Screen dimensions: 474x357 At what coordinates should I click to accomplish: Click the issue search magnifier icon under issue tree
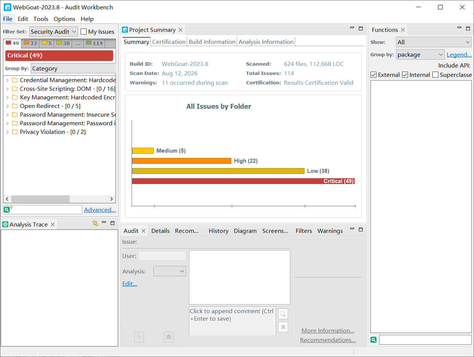coord(7,210)
